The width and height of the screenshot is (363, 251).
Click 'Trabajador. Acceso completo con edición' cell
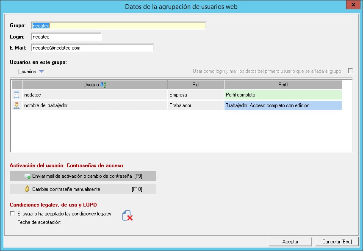[283, 105]
